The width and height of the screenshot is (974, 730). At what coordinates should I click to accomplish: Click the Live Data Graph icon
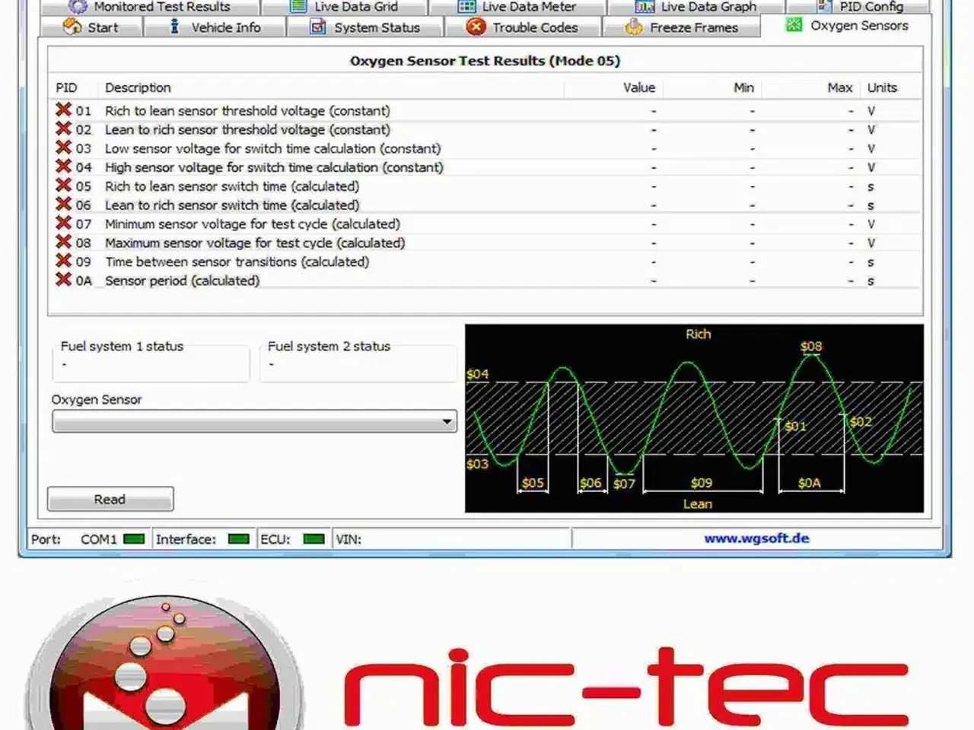pyautogui.click(x=645, y=7)
